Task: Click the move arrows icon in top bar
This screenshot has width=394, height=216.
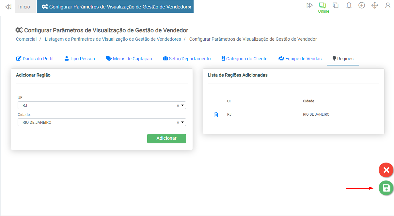Action: tap(374, 6)
